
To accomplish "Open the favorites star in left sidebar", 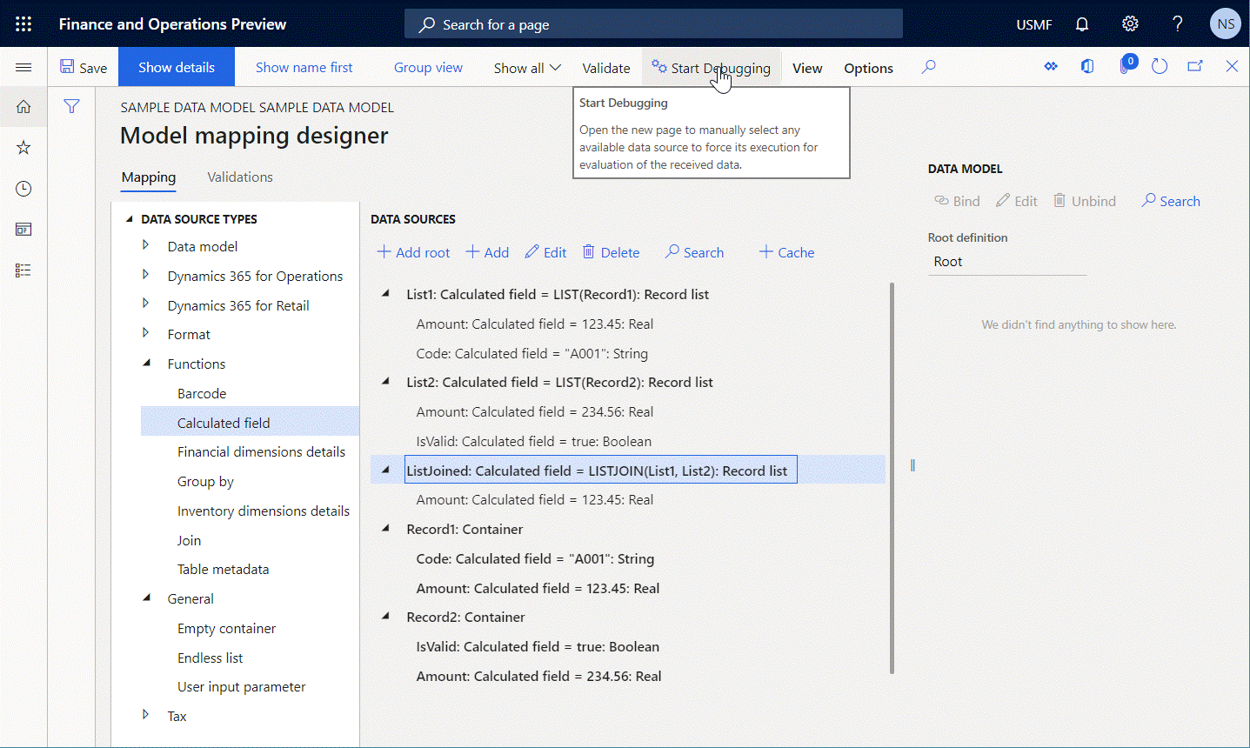I will pyautogui.click(x=23, y=147).
